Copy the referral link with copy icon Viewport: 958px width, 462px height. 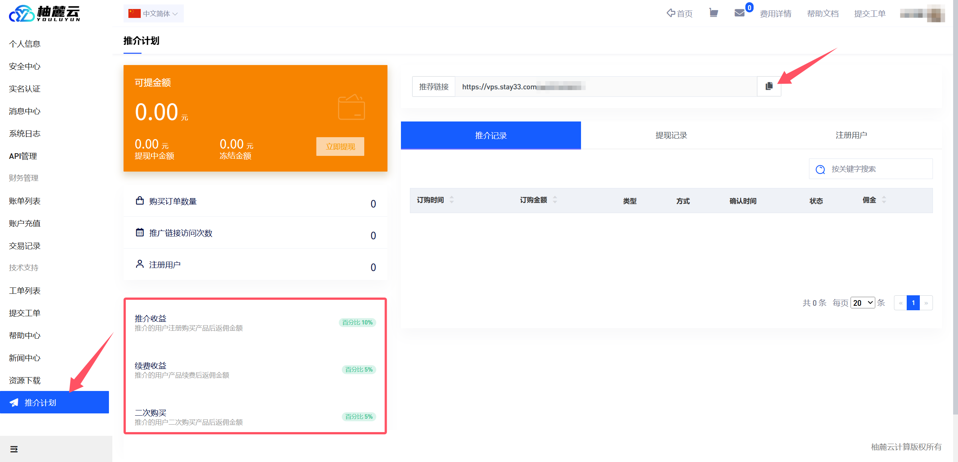pyautogui.click(x=769, y=86)
